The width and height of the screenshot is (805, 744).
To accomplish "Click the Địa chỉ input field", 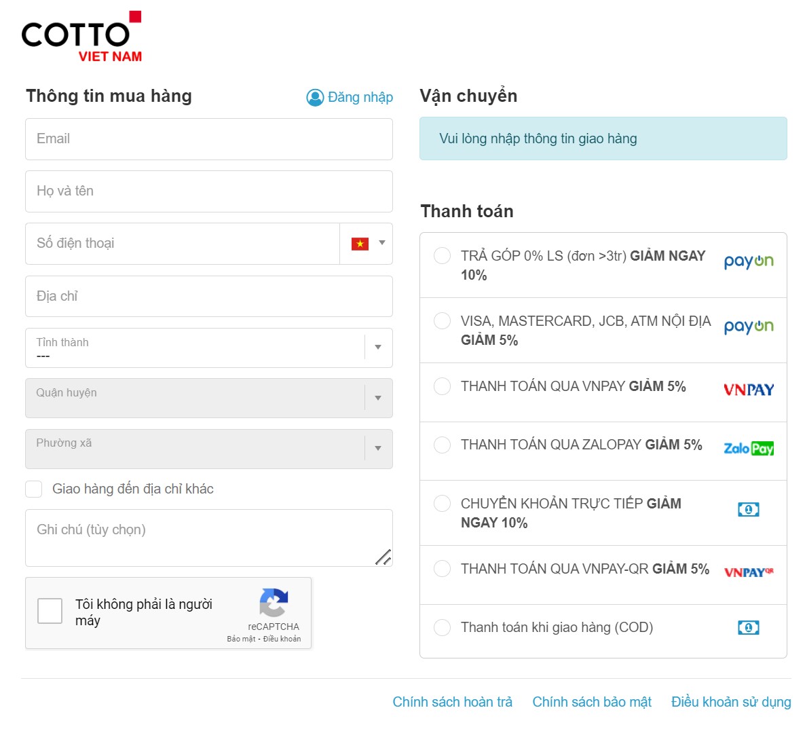I will click(209, 296).
